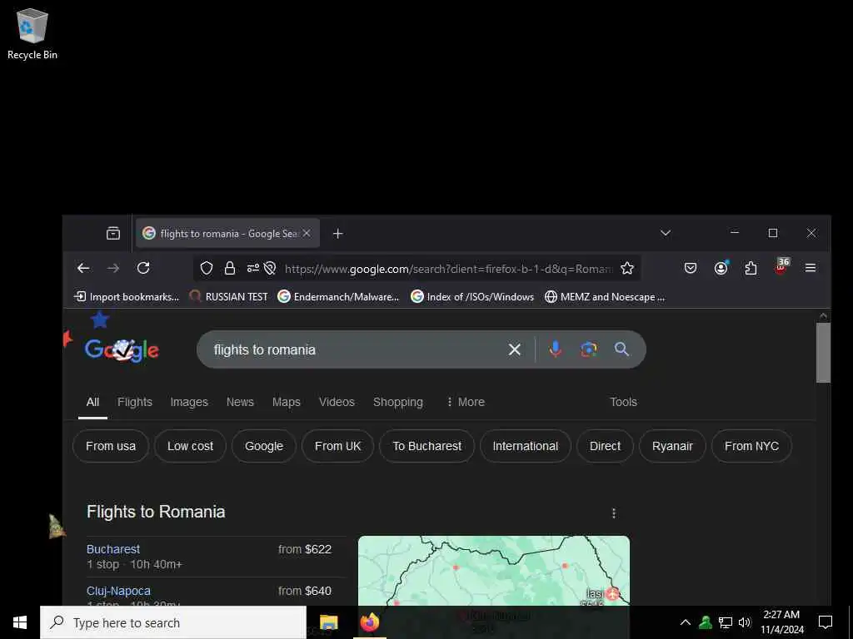The image size is (853, 639).
Task: Open the Extensions puzzle icon
Action: tap(751, 268)
